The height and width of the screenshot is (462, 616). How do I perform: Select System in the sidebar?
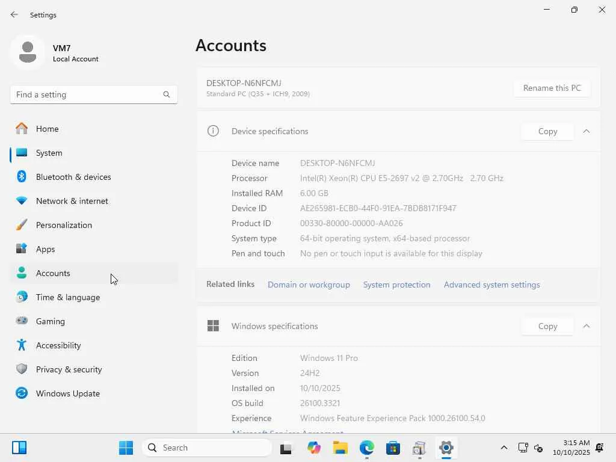coord(94,153)
